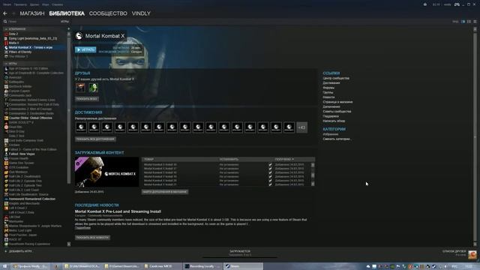The image size is (480, 270).
Task: Open the VINDLY profile tab
Action: [x=141, y=13]
